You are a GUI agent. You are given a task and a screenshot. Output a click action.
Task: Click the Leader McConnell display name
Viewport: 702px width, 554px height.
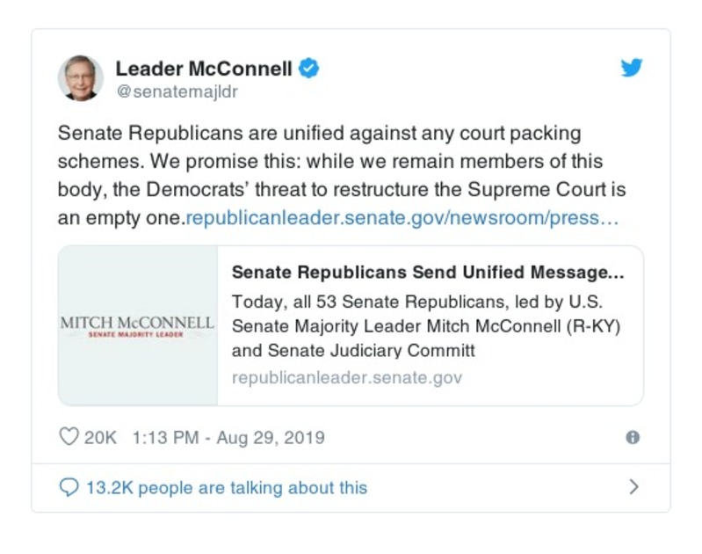[x=204, y=69]
